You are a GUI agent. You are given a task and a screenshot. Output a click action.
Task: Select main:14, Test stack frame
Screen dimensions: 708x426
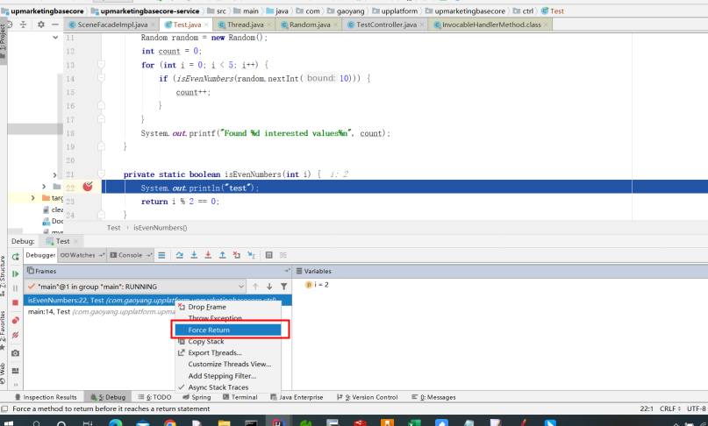coord(99,312)
